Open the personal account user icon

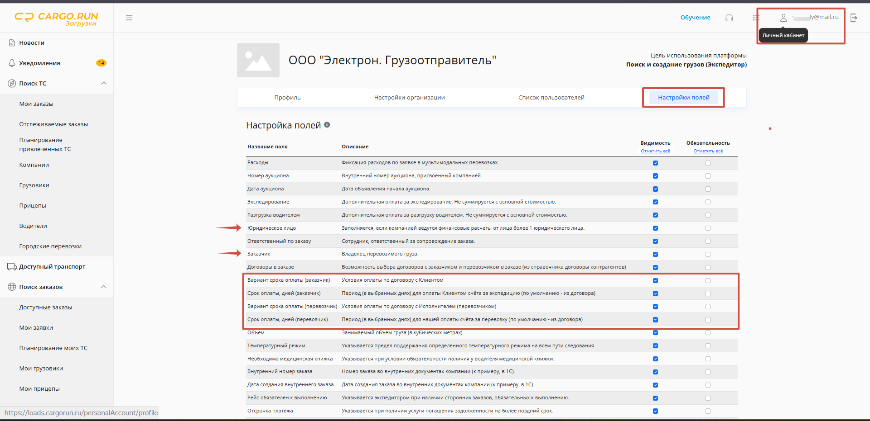783,18
